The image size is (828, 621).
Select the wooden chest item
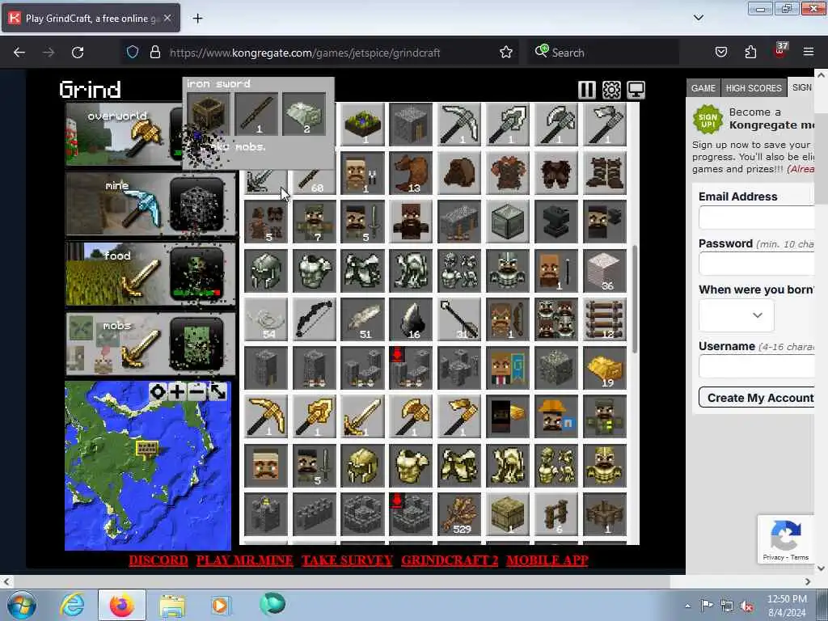point(508,514)
